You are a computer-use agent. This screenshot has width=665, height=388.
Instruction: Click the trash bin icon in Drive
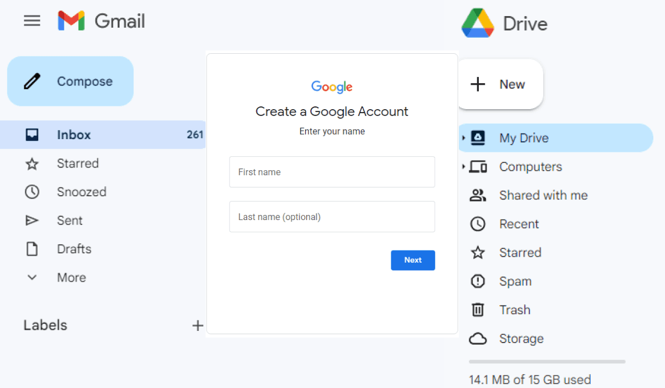pos(477,310)
